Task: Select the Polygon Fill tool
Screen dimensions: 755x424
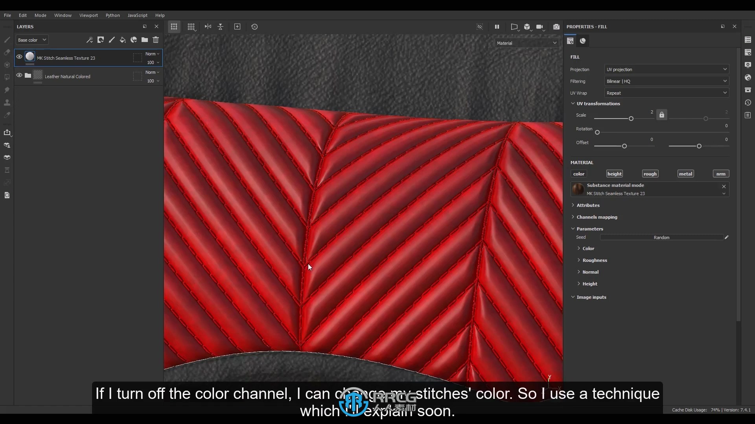Action: click(7, 77)
